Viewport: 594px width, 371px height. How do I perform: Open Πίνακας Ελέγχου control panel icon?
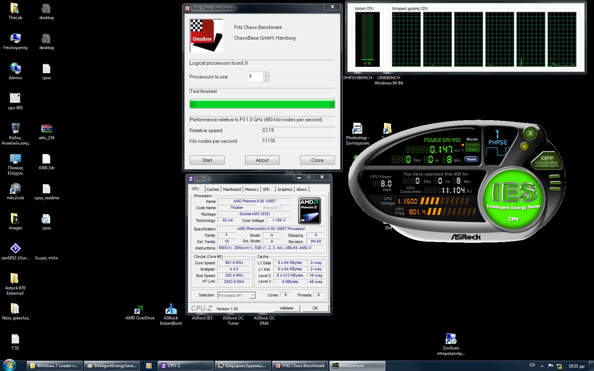pos(15,164)
